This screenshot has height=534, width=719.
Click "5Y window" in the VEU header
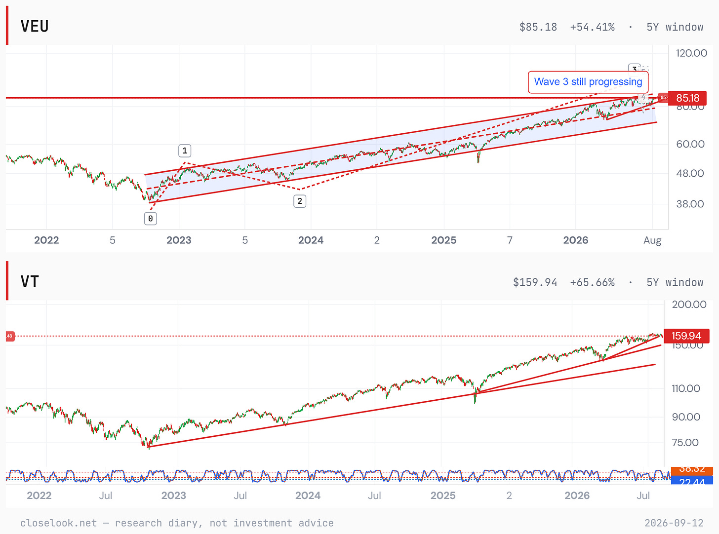675,27
